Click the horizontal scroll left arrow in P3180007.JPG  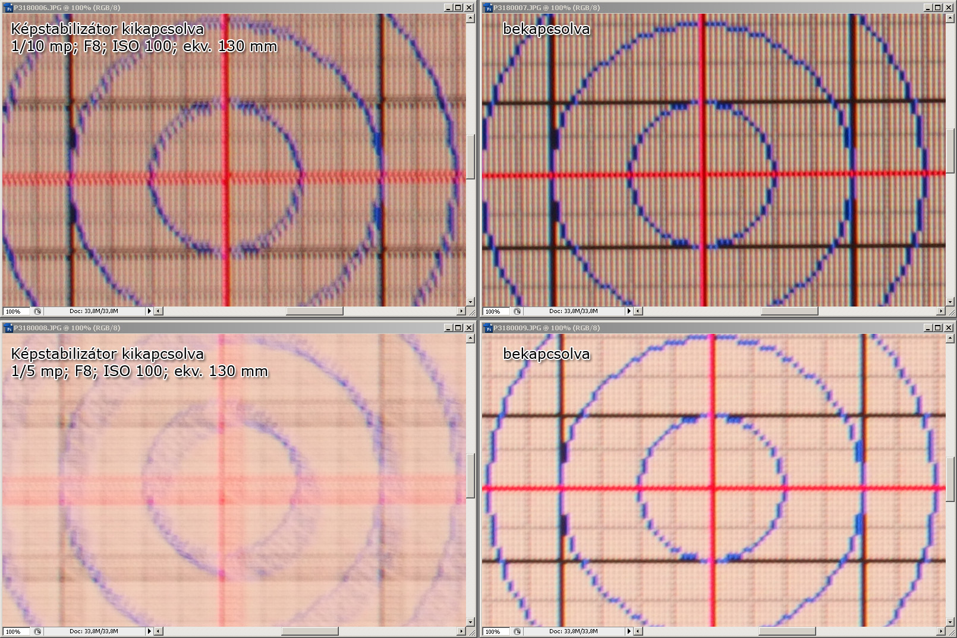(638, 311)
